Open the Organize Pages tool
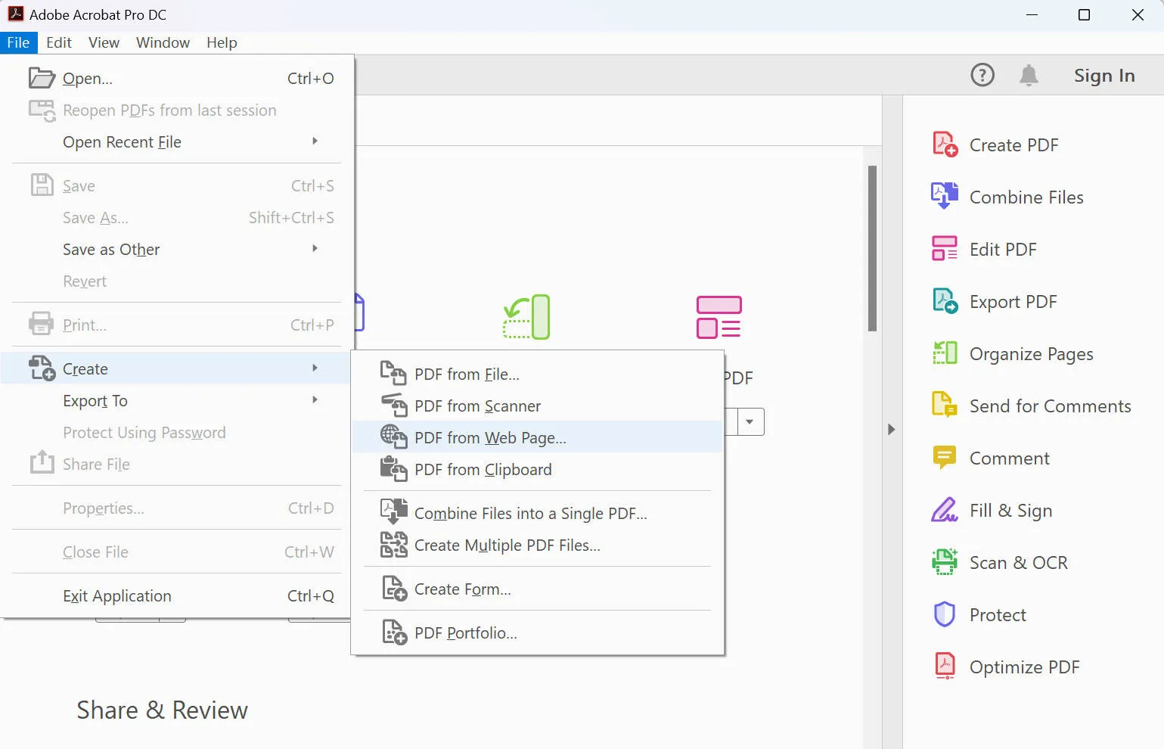The height and width of the screenshot is (749, 1164). pyautogui.click(x=1031, y=353)
